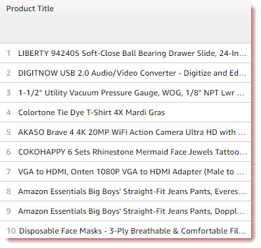Open LIBERTY 942405 Soft-Close Drawer Slide title

(x=132, y=53)
